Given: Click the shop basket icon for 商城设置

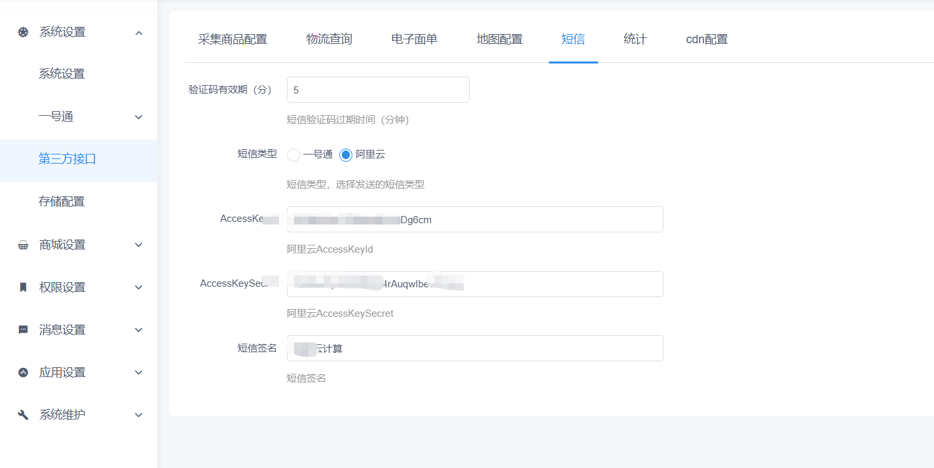Looking at the screenshot, I should tap(23, 245).
